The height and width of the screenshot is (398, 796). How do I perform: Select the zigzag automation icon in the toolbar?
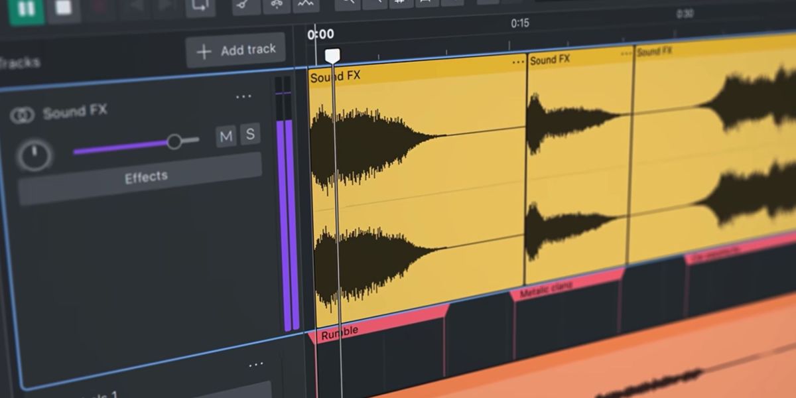[304, 5]
